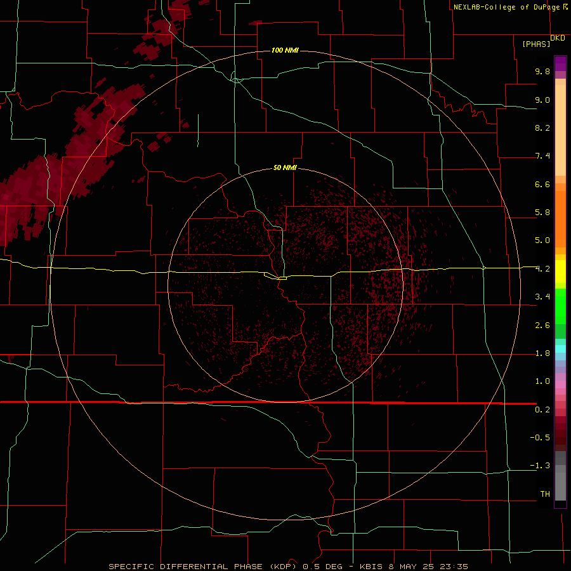Click the 7.4 value on the color scale
Viewport: 571px width, 571px height.
[x=542, y=156]
